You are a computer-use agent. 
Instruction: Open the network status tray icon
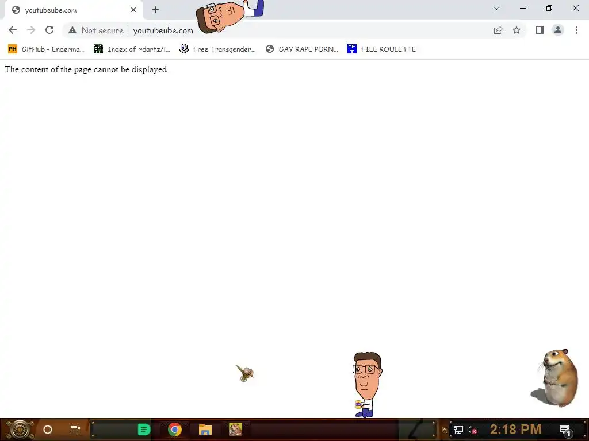click(x=458, y=430)
